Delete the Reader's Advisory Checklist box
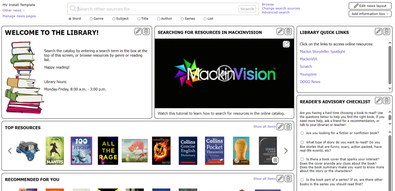This screenshot has width=395, height=191. [x=386, y=100]
